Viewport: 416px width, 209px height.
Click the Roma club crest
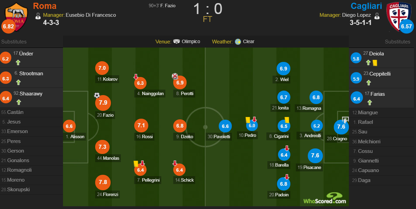[16, 15]
